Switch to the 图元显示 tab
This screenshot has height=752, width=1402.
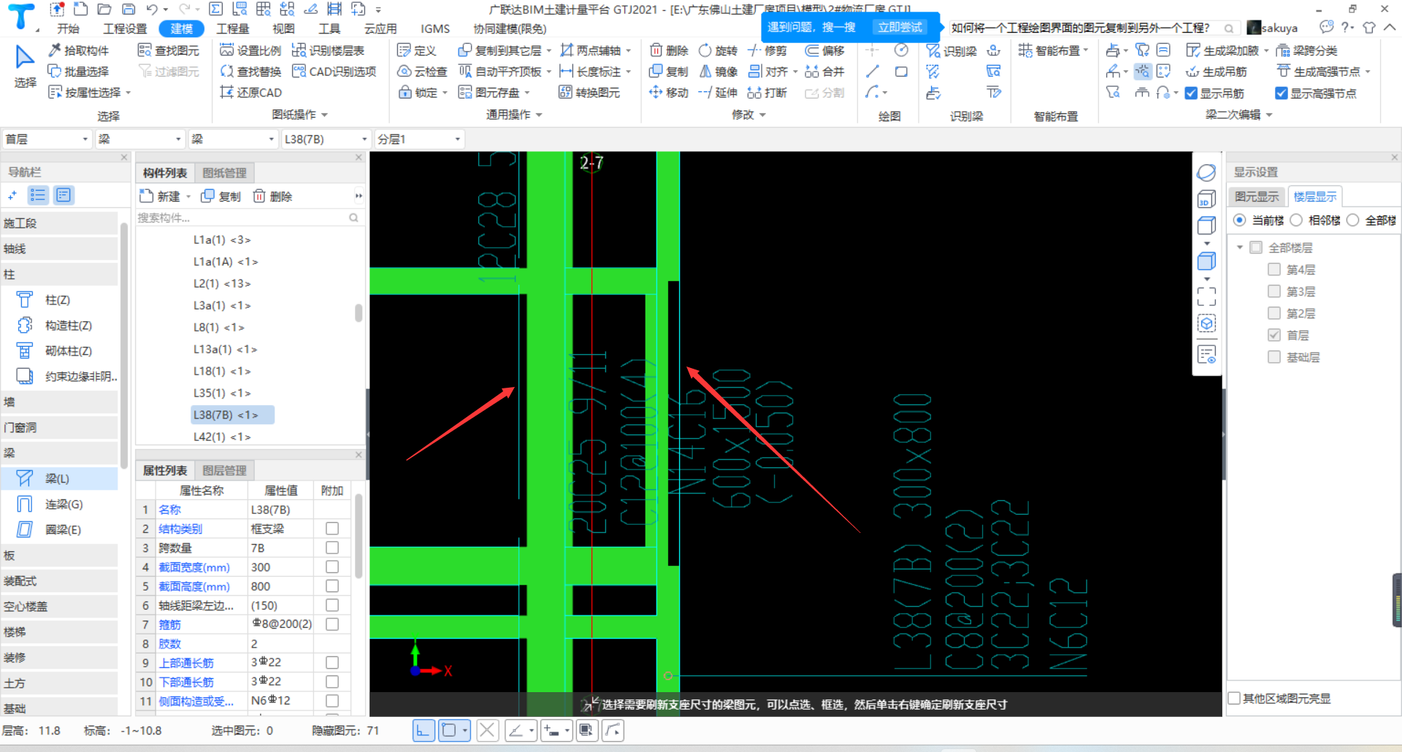(x=1257, y=196)
